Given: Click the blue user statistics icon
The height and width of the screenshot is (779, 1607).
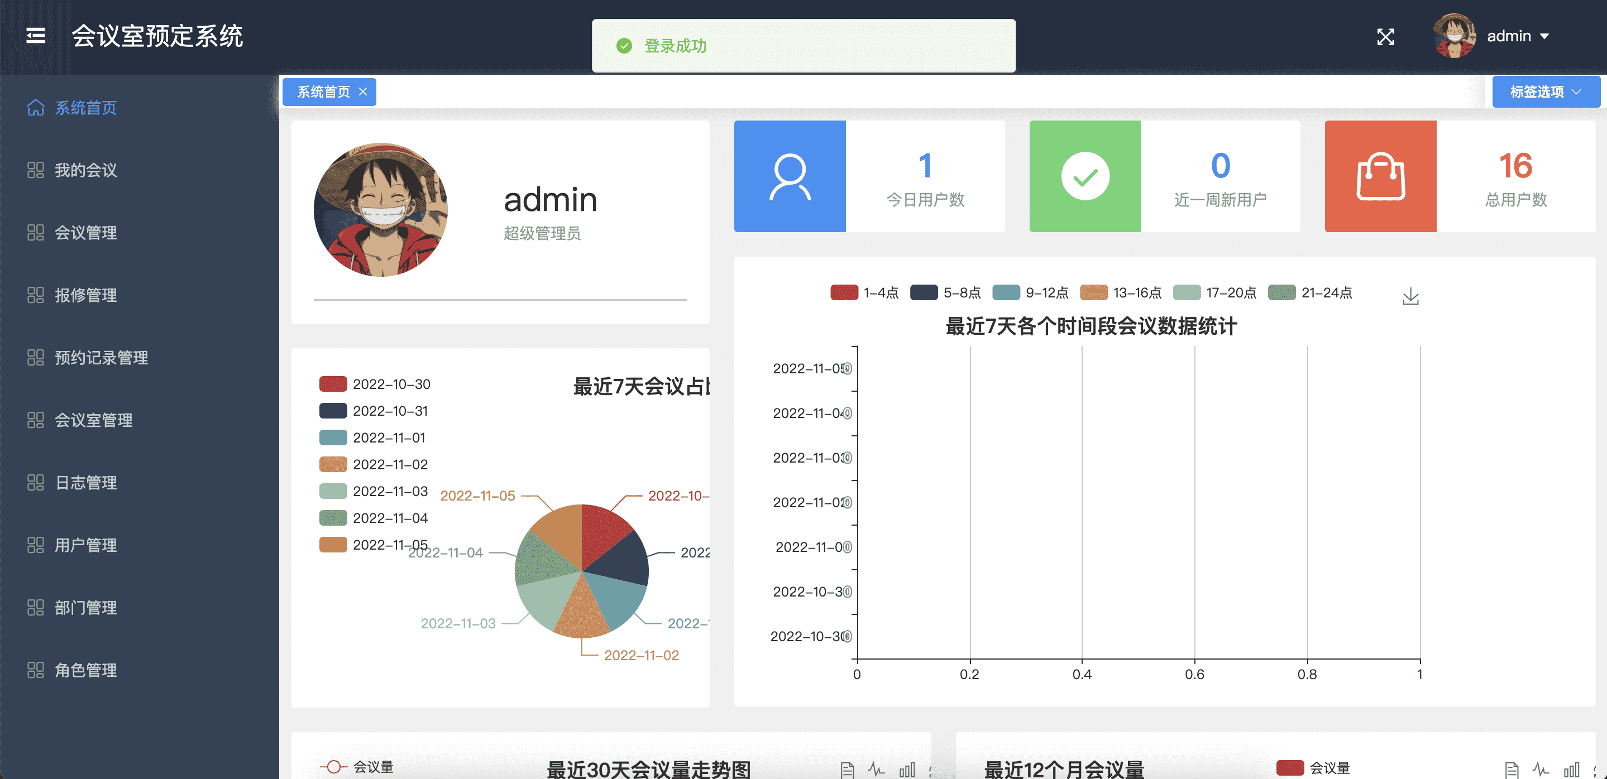Looking at the screenshot, I should point(789,176).
